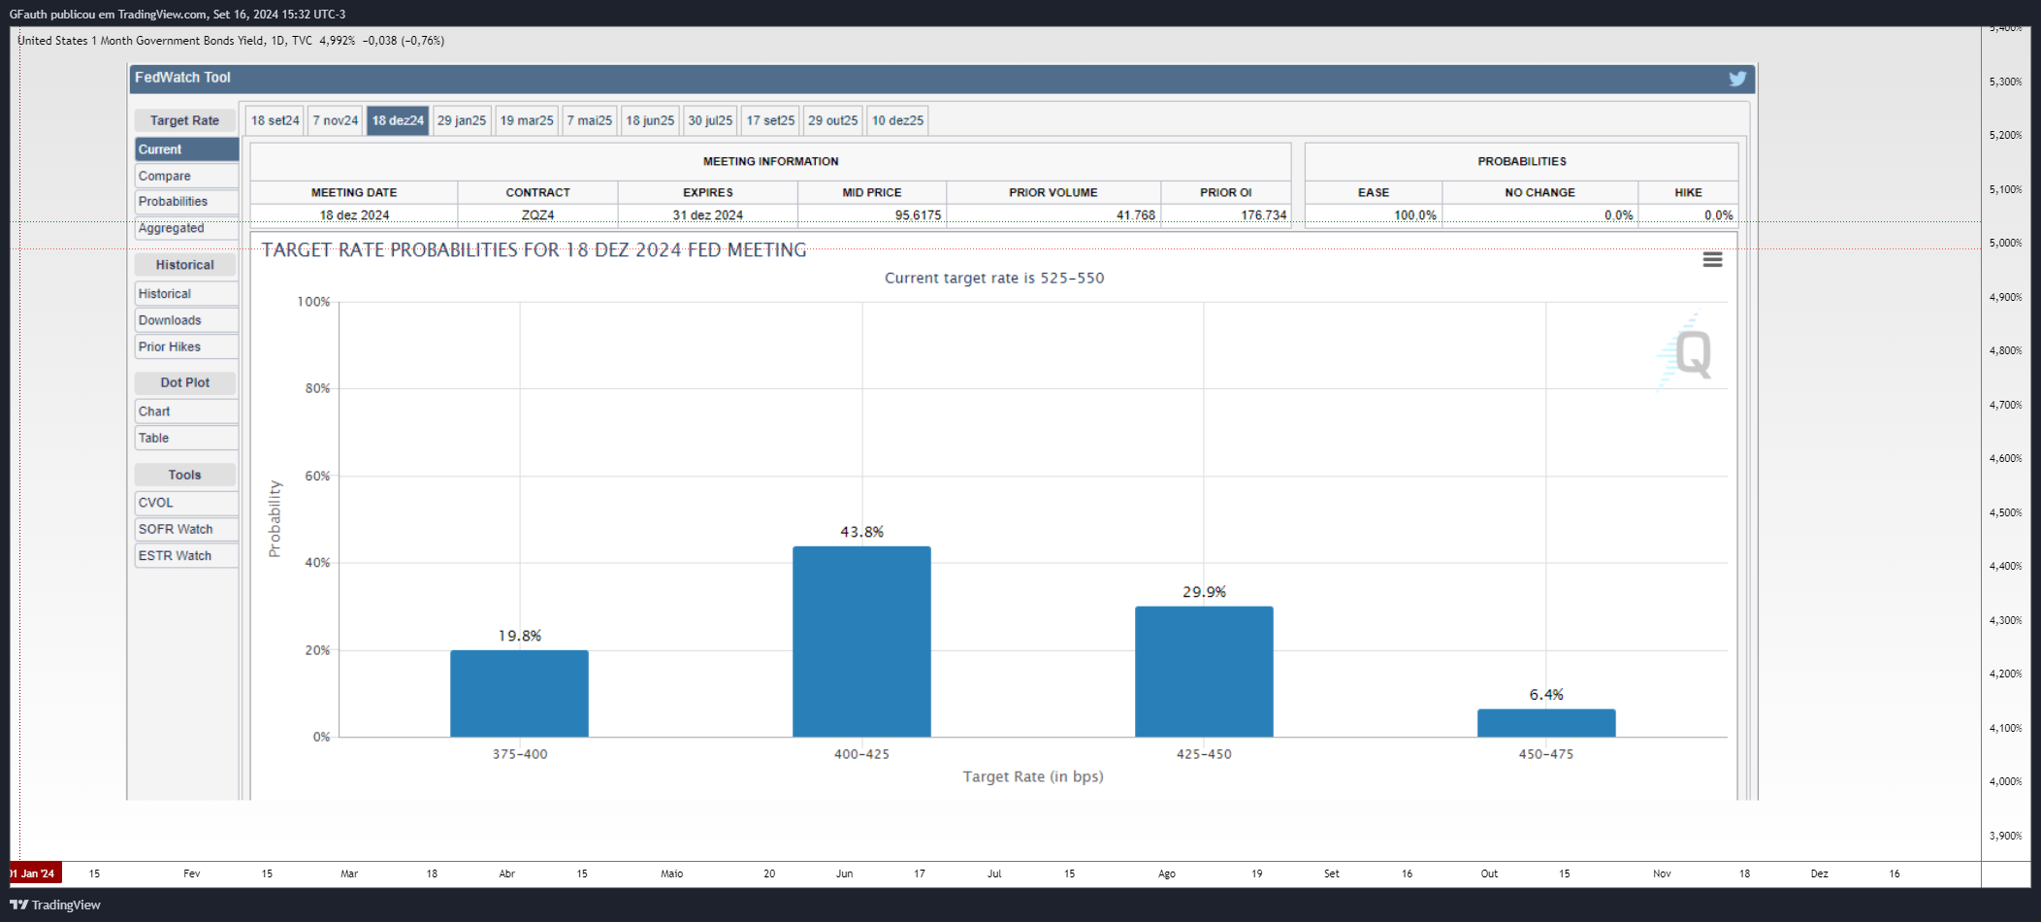Click the prior volume value 41.768
Viewport: 2041px width, 922px height.
pos(1136,215)
